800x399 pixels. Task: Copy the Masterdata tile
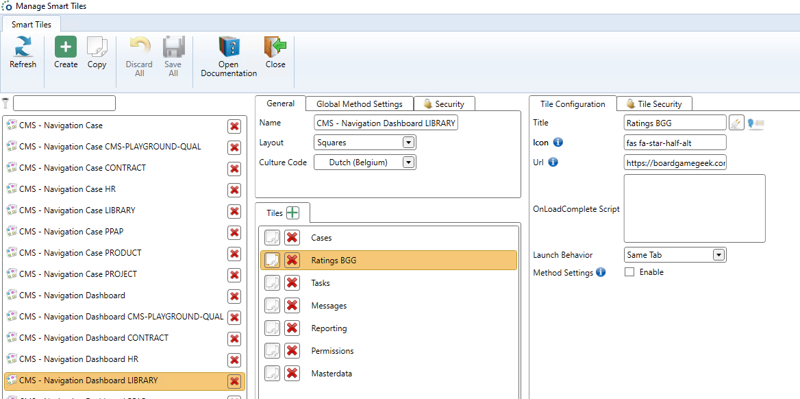pos(273,374)
